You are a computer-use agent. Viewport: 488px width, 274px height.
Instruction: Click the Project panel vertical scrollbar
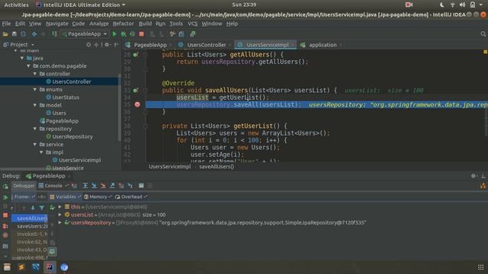[120, 107]
